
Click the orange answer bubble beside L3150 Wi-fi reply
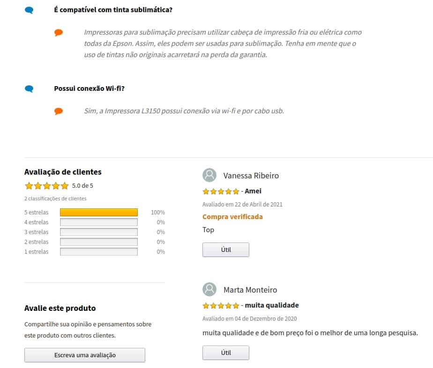click(x=59, y=111)
